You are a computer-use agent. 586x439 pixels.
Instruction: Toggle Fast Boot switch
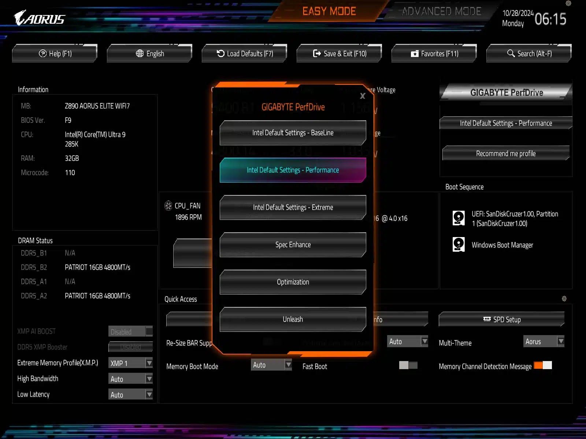click(x=408, y=365)
